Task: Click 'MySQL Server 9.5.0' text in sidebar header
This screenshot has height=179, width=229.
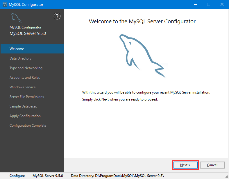Action: 28,33
